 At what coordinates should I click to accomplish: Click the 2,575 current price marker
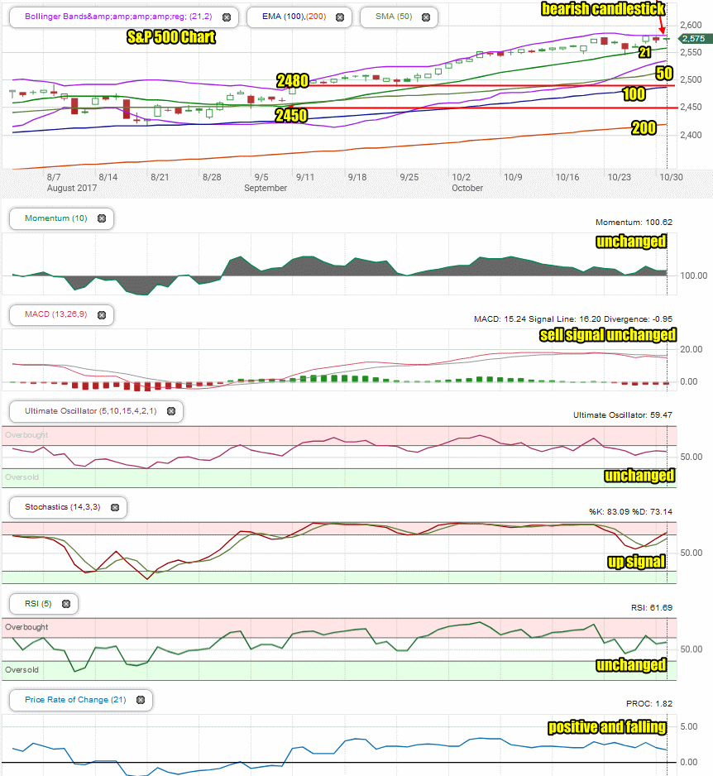[694, 39]
